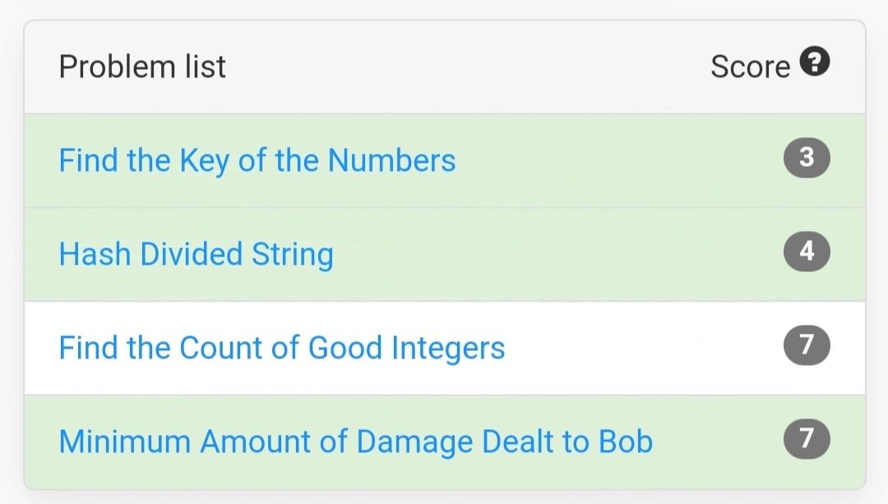Image resolution: width=888 pixels, height=504 pixels.
Task: Select the first green solved problem row
Action: click(445, 161)
